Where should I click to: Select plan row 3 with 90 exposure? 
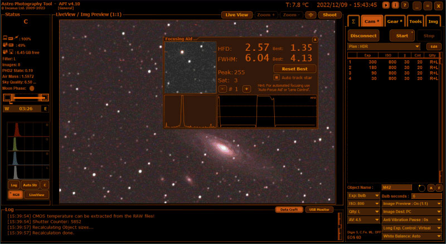point(394,73)
